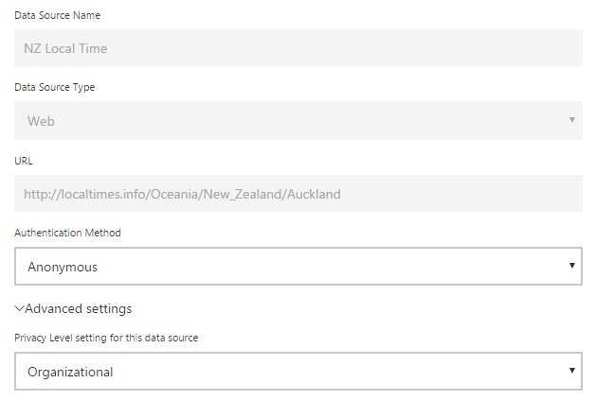This screenshot has width=595, height=400.
Task: Open the Data Source Type dropdown
Action: [x=297, y=121]
